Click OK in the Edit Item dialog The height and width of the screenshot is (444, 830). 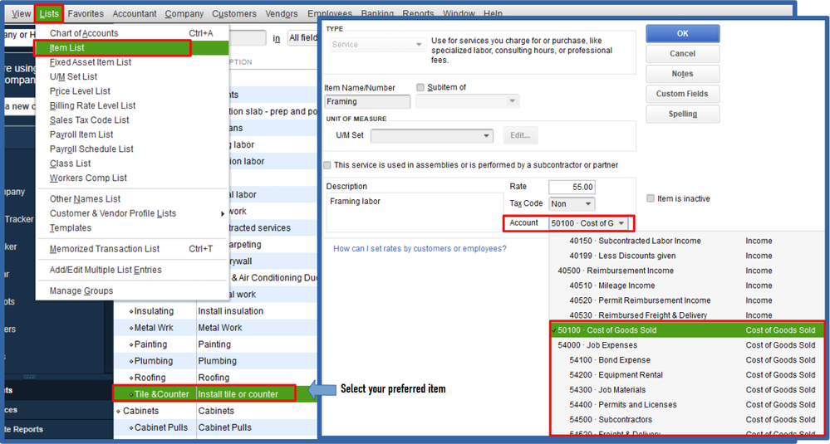tap(682, 33)
